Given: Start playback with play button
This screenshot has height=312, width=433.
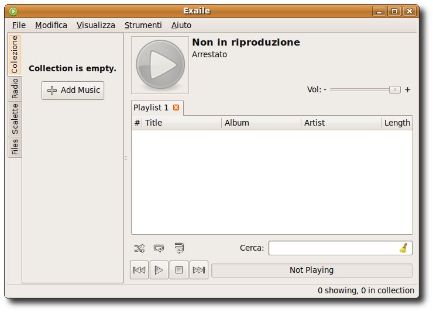Looking at the screenshot, I should click(x=159, y=270).
